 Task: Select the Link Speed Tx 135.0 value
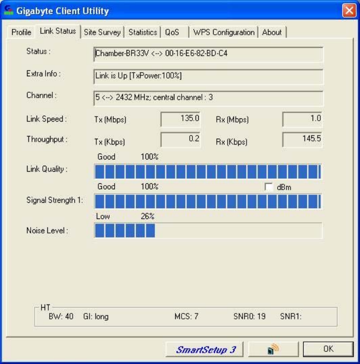pos(180,119)
